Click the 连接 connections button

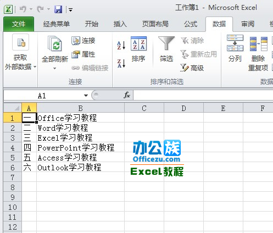(x=83, y=41)
